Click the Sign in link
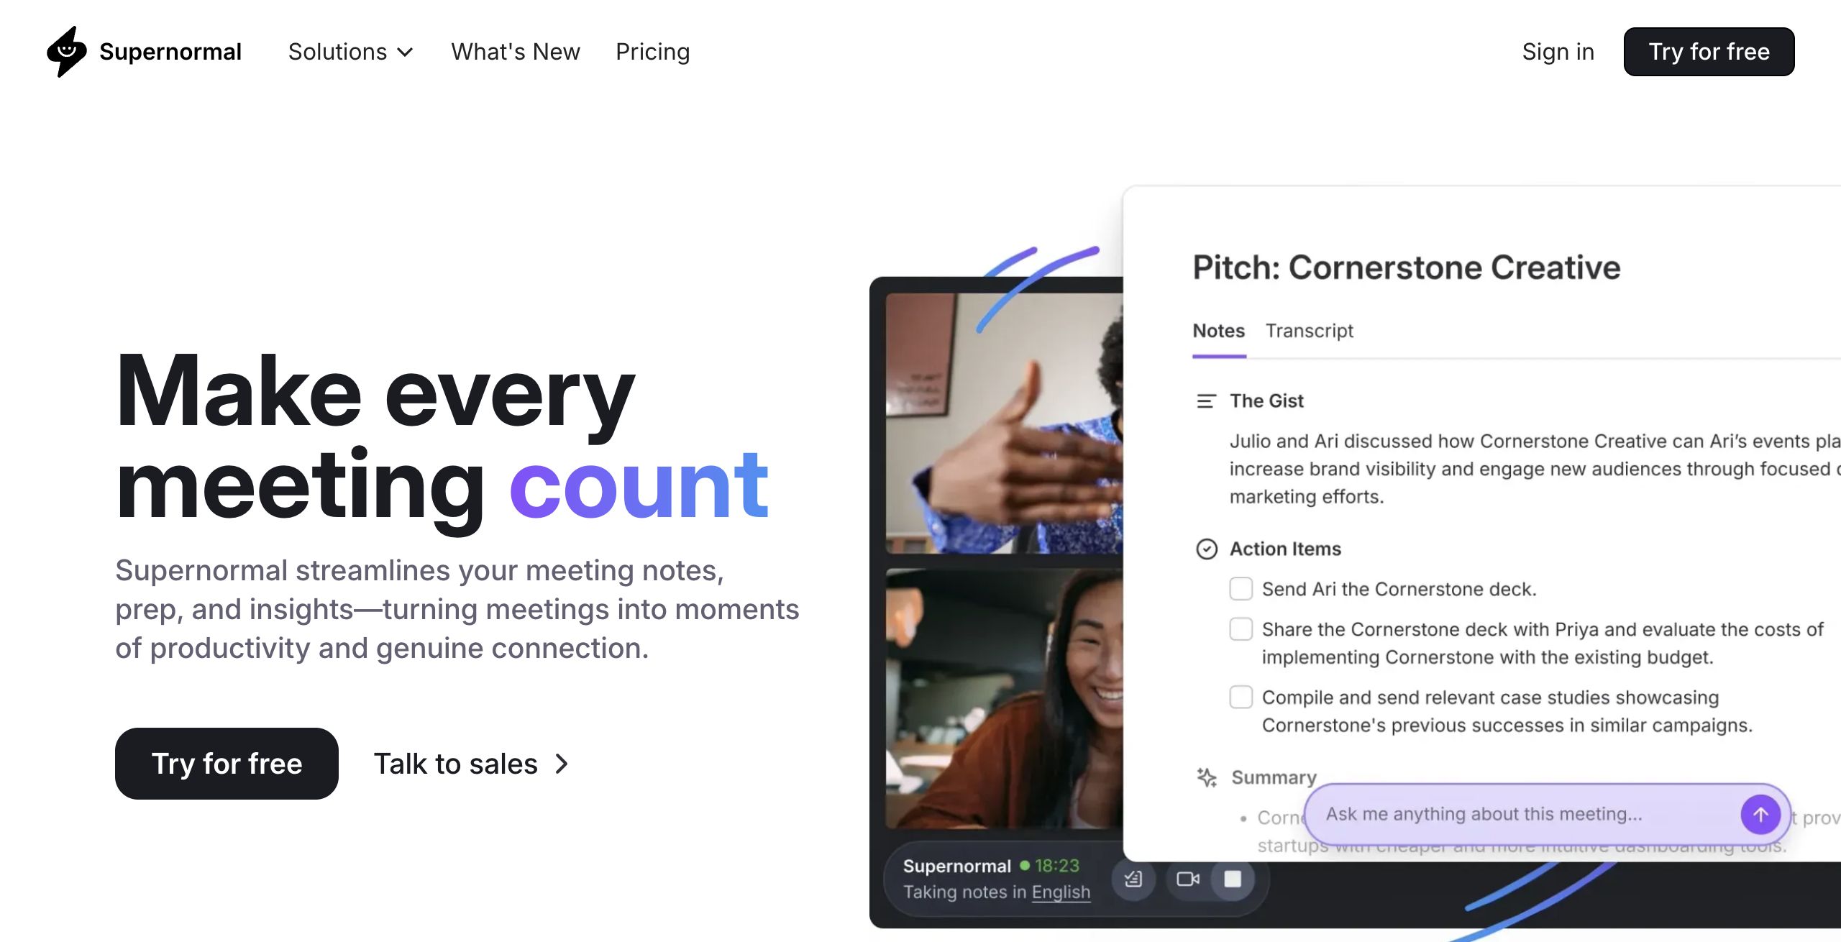The height and width of the screenshot is (942, 1841). pyautogui.click(x=1558, y=52)
